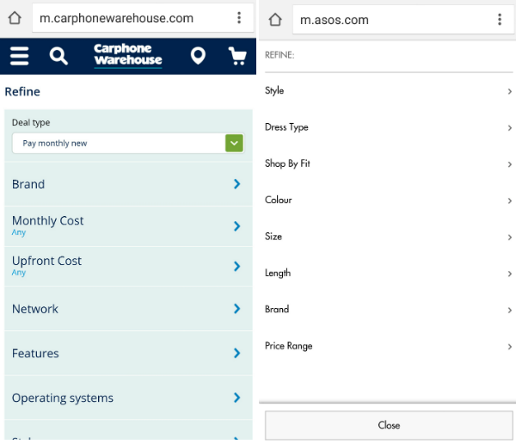Click the Pay monthly new select field
Viewport: 516px width, 444px height.
tap(128, 143)
